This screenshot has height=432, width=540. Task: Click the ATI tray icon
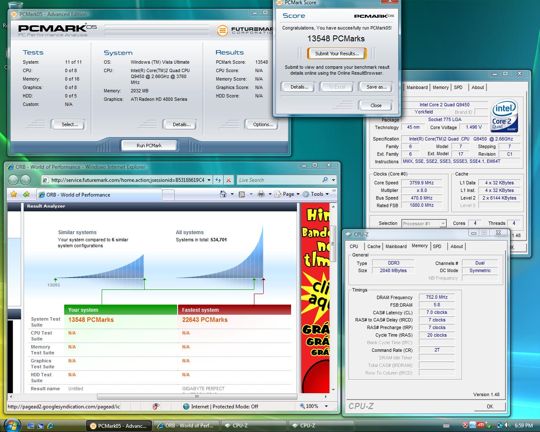(x=481, y=425)
